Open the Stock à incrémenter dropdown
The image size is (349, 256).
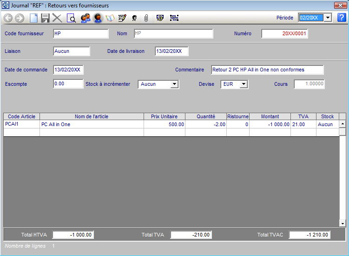(174, 84)
